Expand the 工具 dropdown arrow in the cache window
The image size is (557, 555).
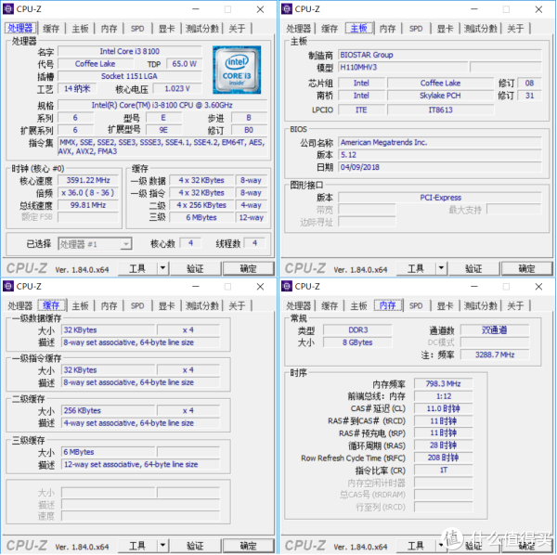162,545
